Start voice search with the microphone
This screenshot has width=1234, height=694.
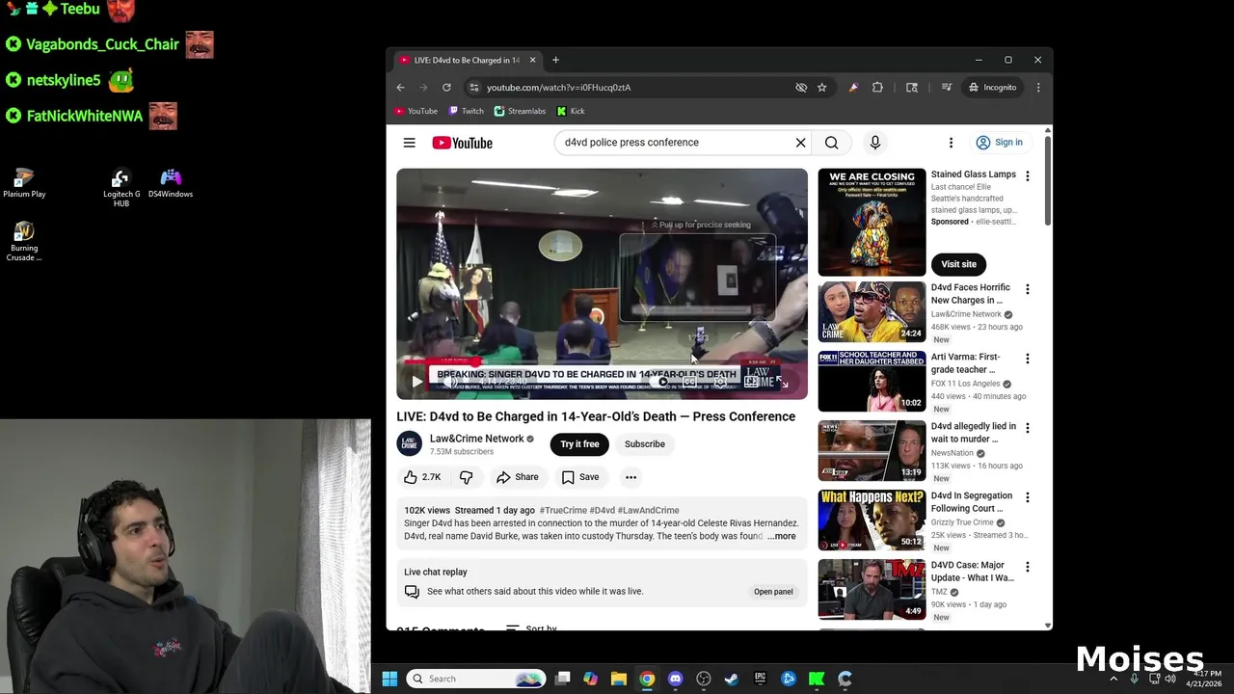874,143
